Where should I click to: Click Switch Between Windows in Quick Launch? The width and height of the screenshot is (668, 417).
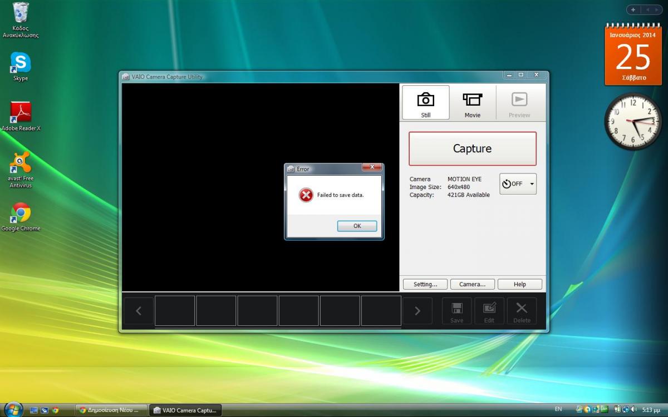click(45, 410)
